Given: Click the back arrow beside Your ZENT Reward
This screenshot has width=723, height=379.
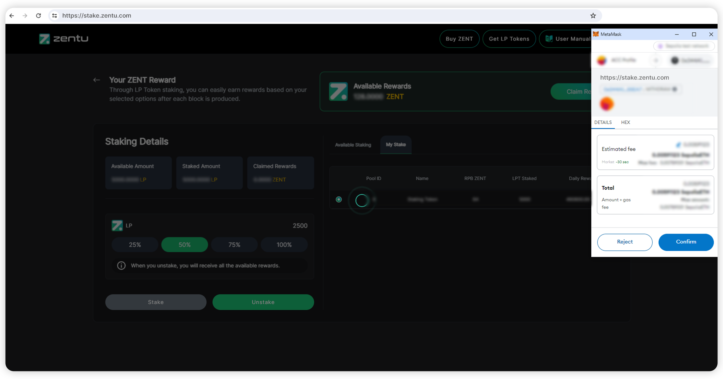Looking at the screenshot, I should [97, 80].
